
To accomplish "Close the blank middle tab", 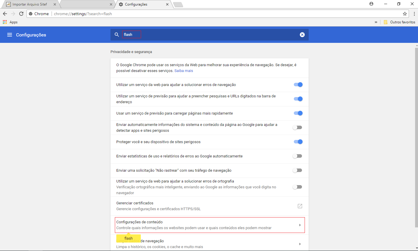I will tap(111, 4).
